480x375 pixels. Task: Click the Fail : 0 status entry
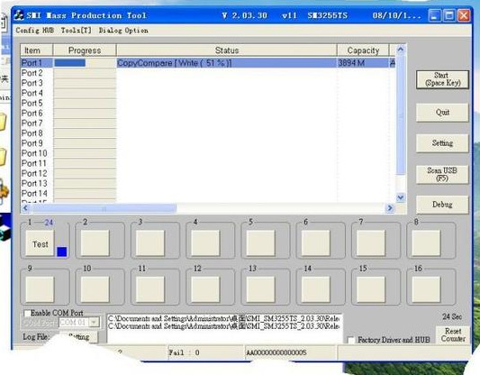(205, 352)
